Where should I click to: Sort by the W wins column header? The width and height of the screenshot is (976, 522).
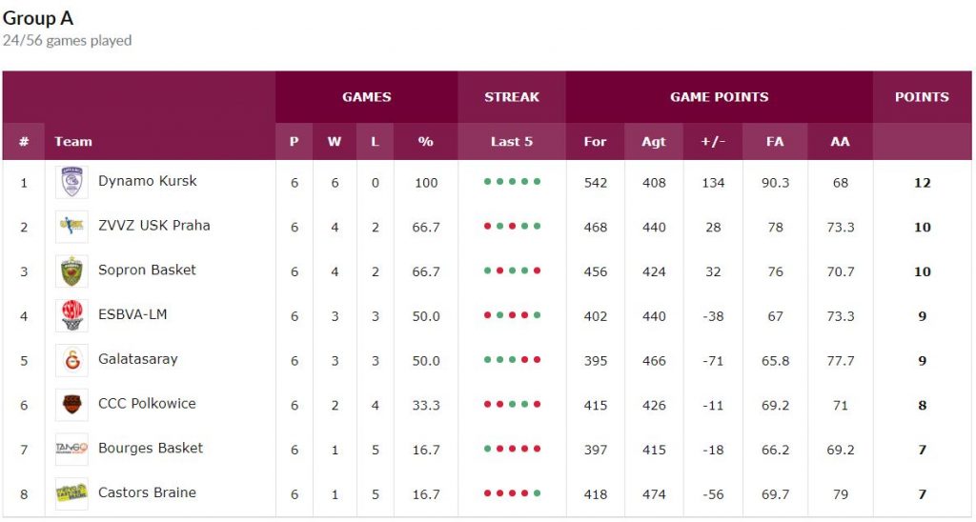click(x=335, y=142)
